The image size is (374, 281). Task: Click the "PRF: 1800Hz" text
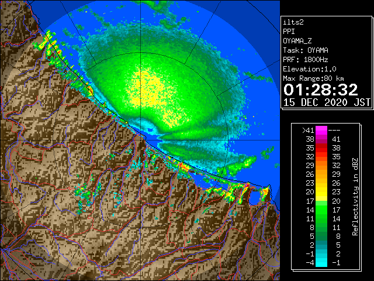(306, 60)
